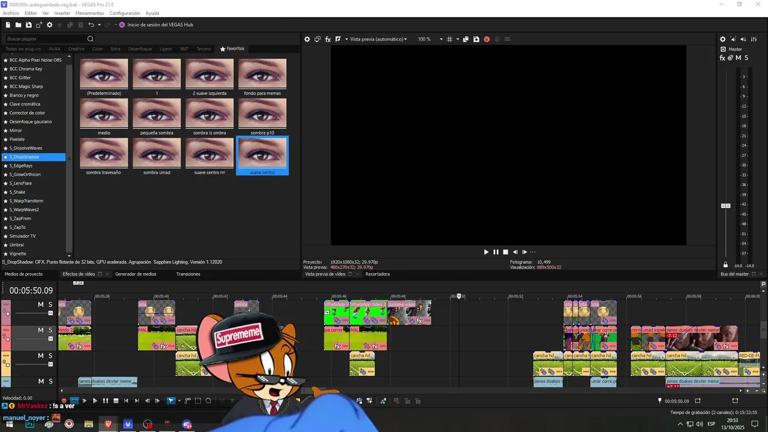Toggle external monitor preview icon
Viewport: 768px width, 432px height.
(x=317, y=39)
